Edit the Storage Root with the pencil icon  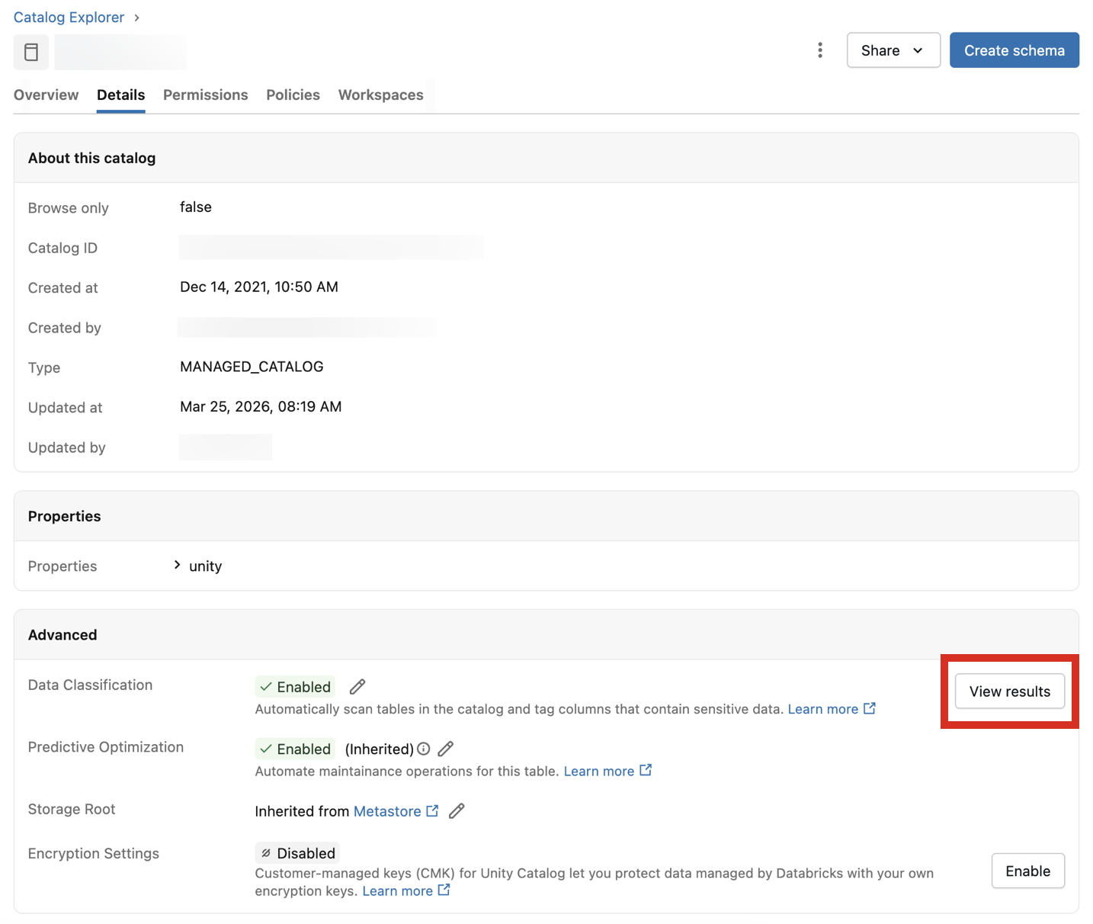click(457, 810)
